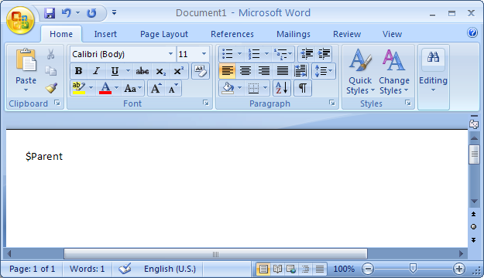Click Page: 1 of 1 indicator
Image resolution: width=484 pixels, height=278 pixels.
point(32,269)
